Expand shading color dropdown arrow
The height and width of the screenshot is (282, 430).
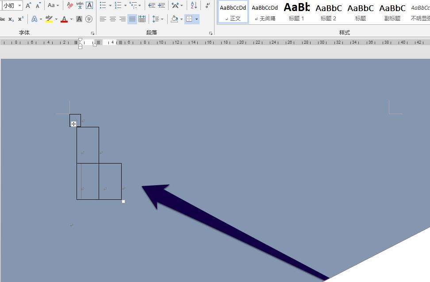[x=181, y=19]
